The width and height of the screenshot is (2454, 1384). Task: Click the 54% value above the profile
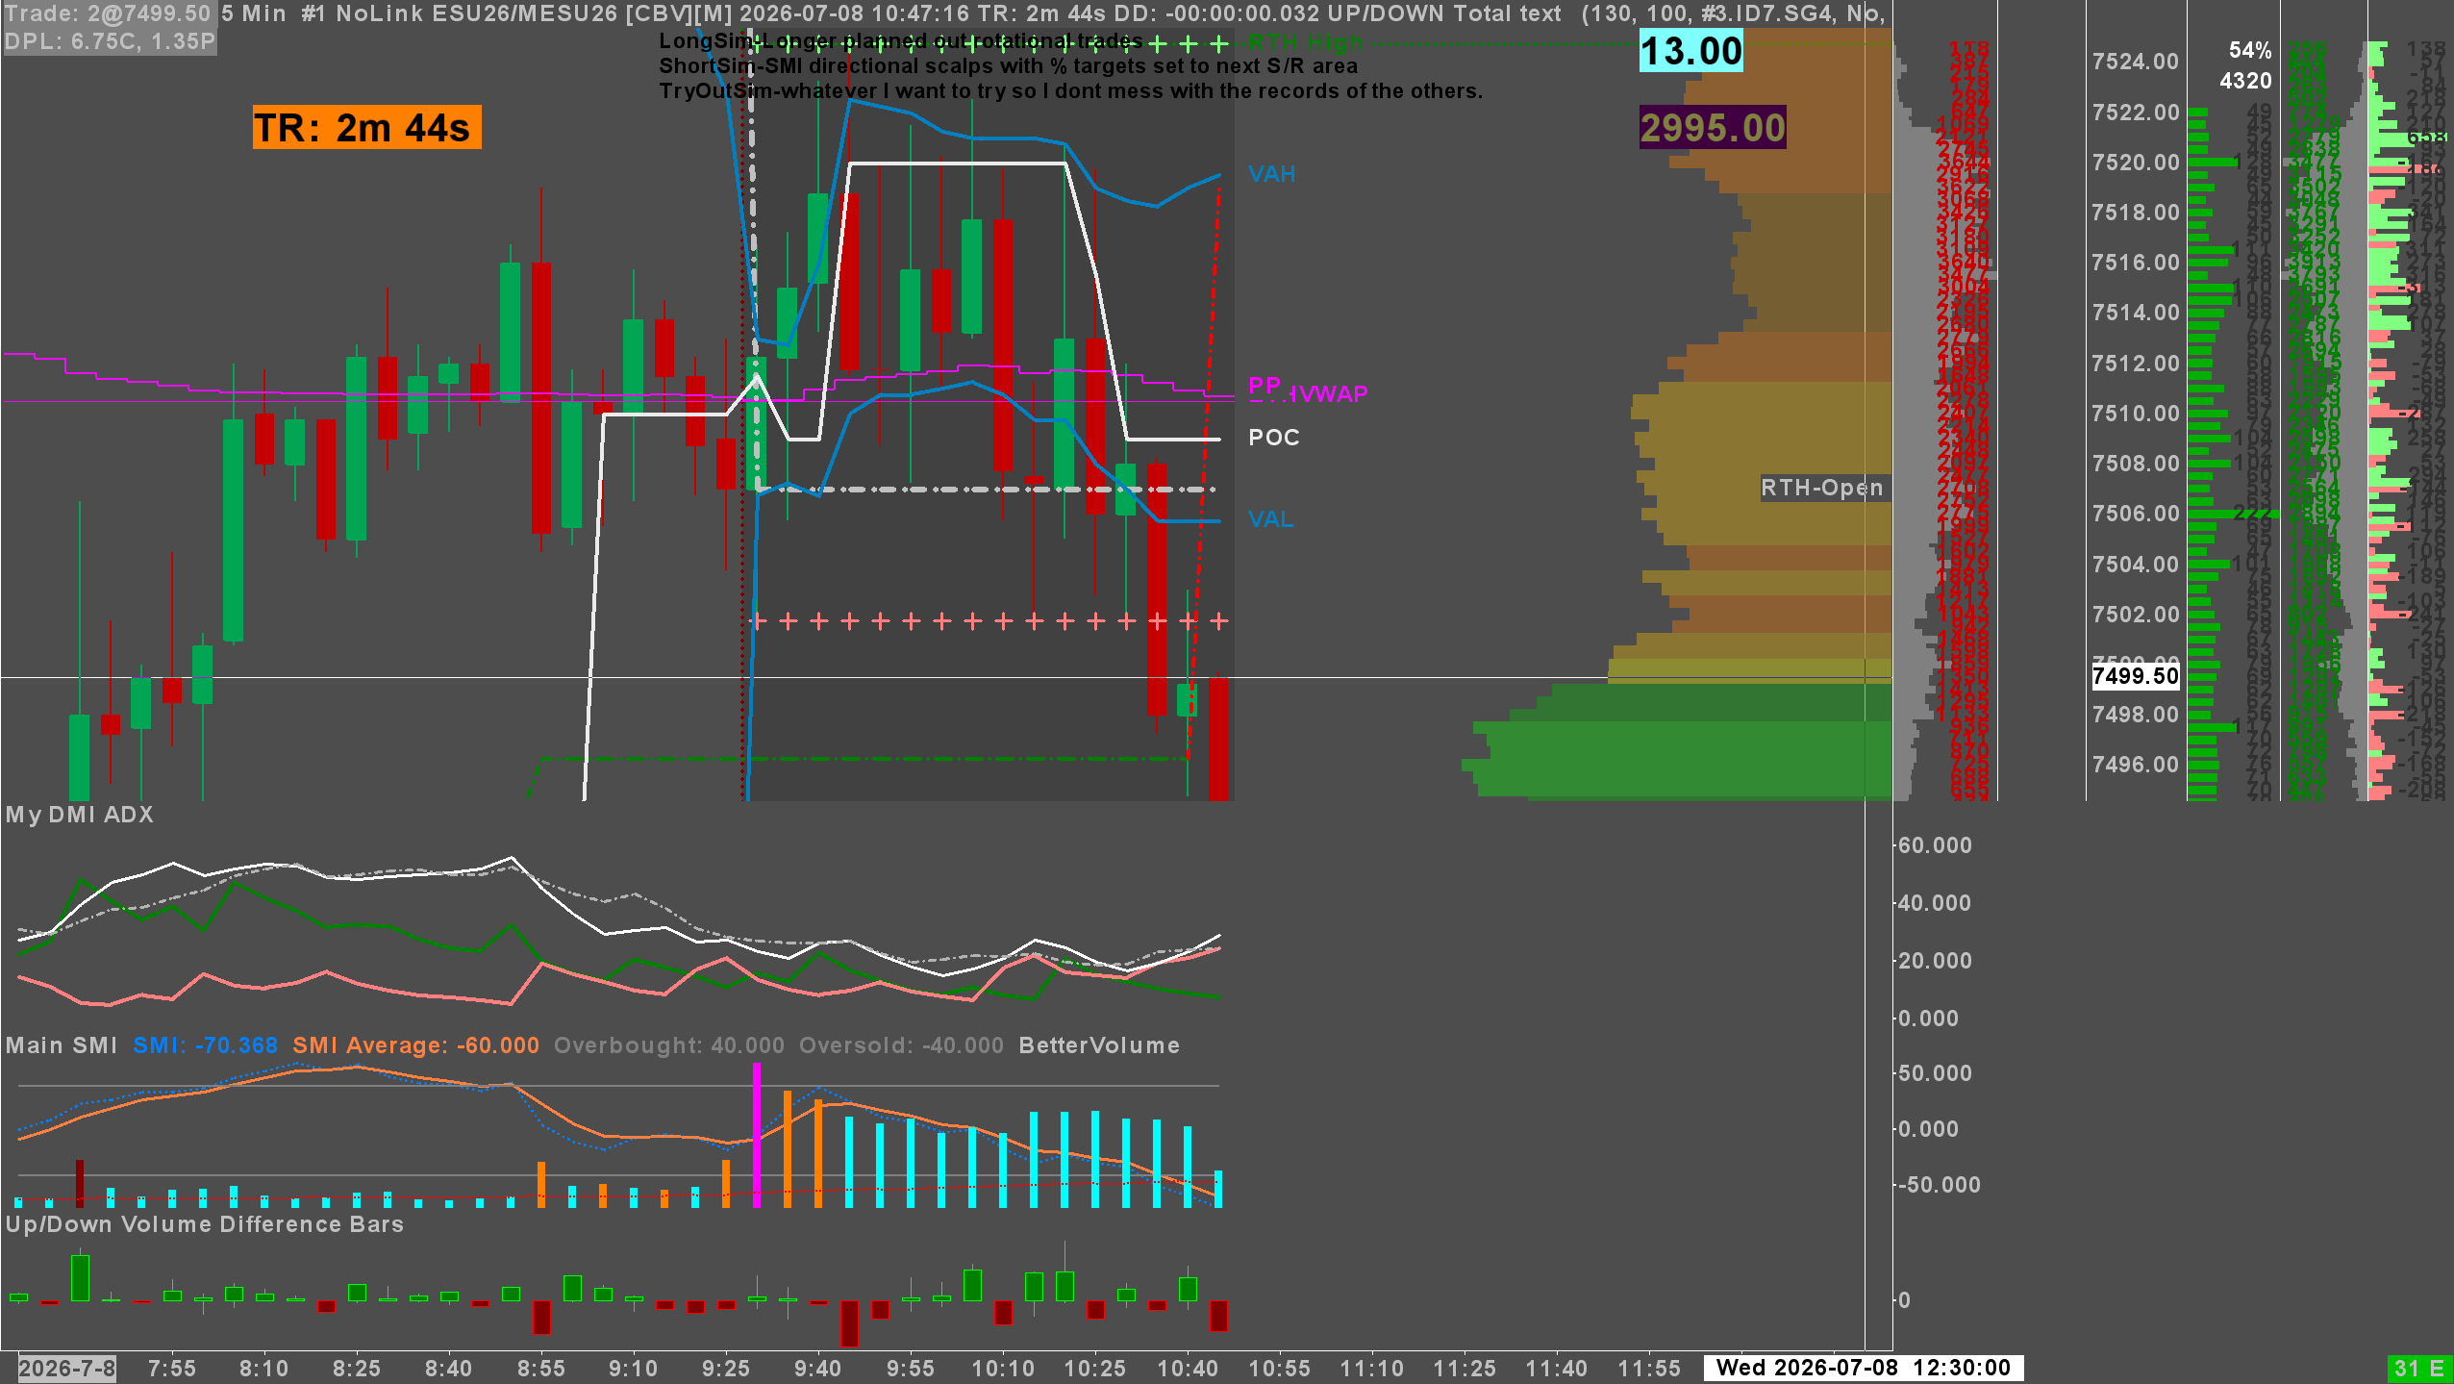2250,50
